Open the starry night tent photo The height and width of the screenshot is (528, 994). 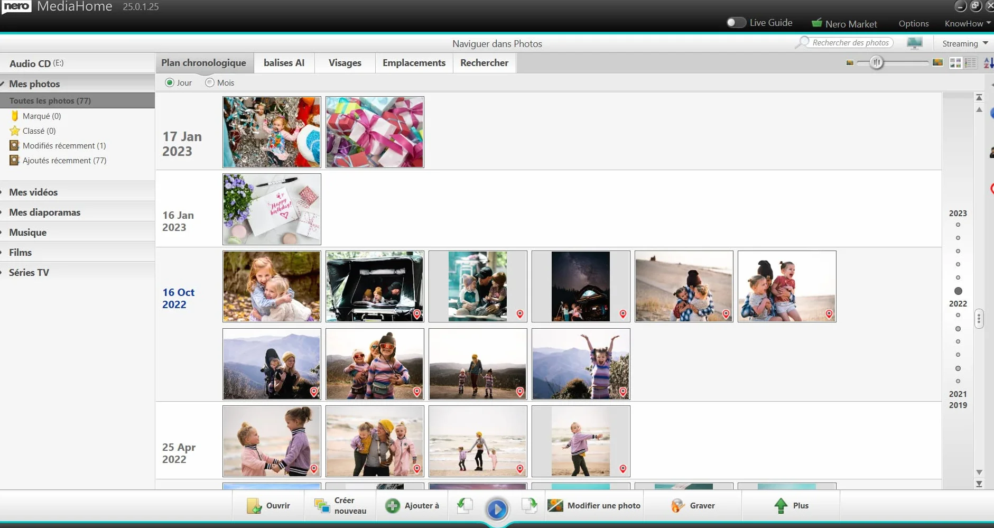(581, 286)
